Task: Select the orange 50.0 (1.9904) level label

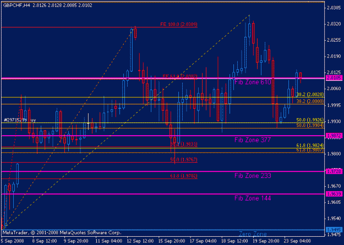Action: (310, 125)
